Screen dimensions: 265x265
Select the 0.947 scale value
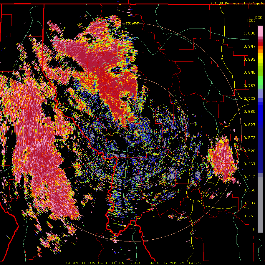click(249, 46)
